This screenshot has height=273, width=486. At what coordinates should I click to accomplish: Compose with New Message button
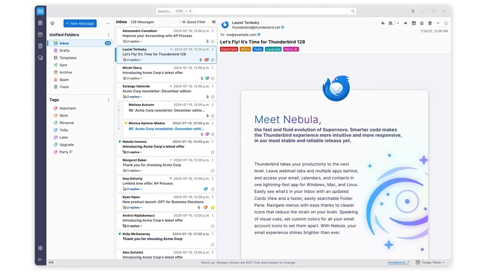click(80, 23)
